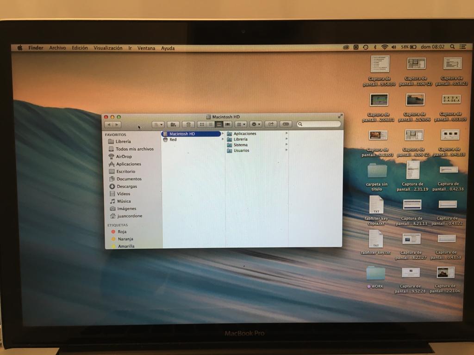Click the trash delete toolbar button
Viewport: 474px width, 355px height.
[188, 124]
